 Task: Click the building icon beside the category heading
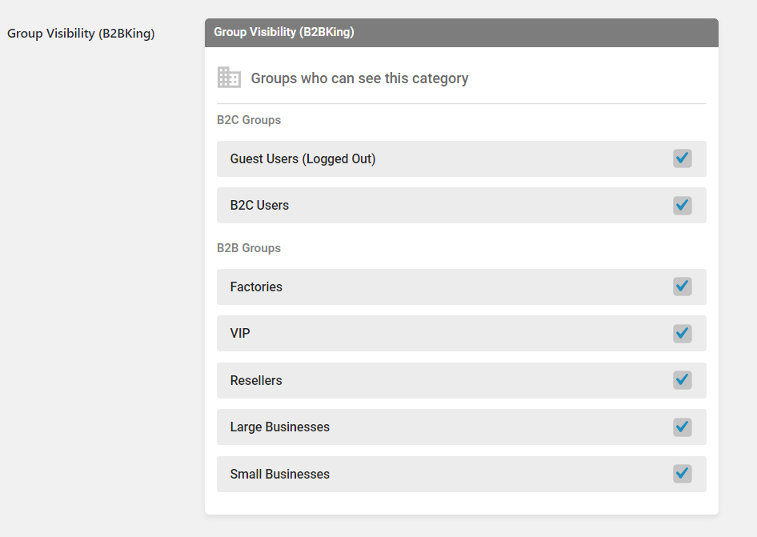pyautogui.click(x=229, y=78)
